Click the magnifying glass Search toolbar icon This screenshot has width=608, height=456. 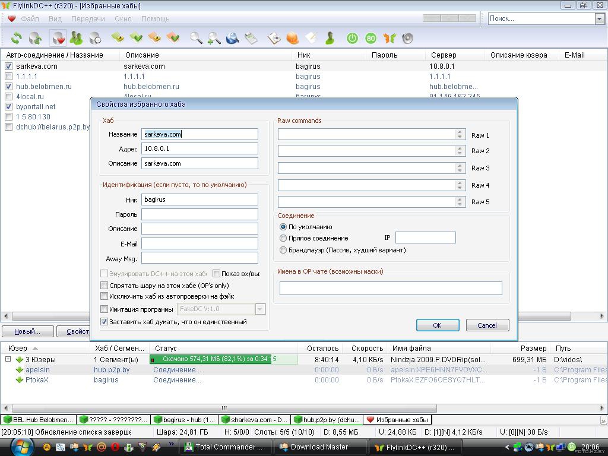coord(196,38)
